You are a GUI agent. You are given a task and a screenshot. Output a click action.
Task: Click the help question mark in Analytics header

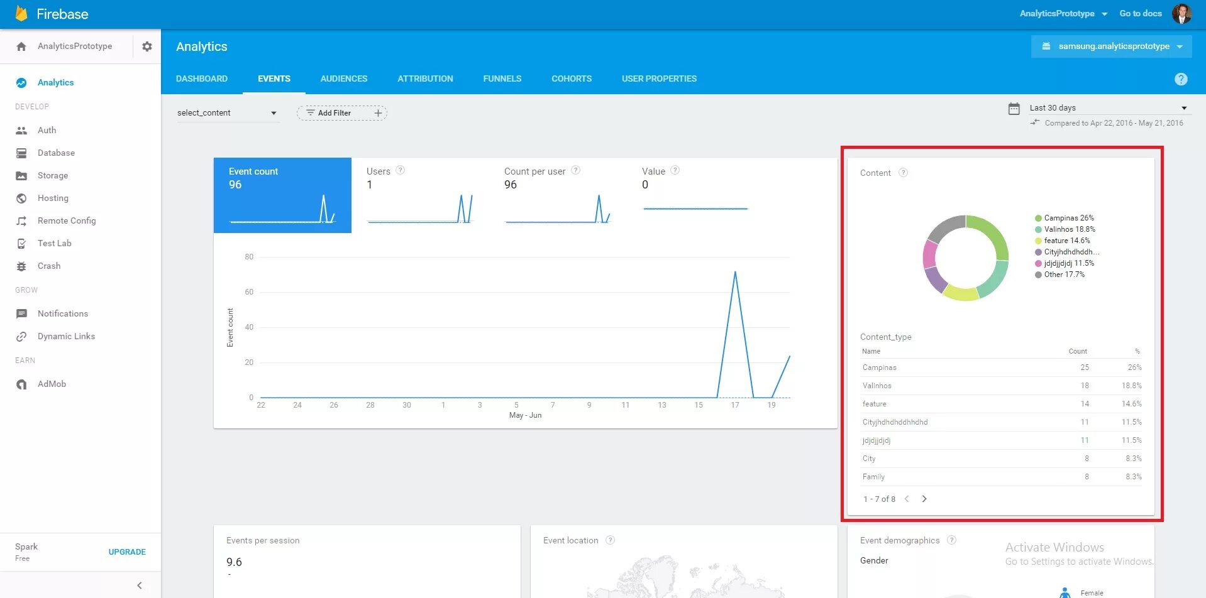click(x=1181, y=79)
